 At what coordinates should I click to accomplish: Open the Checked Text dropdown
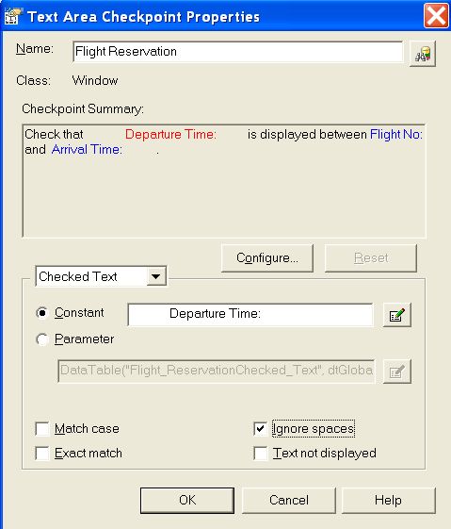(x=155, y=276)
